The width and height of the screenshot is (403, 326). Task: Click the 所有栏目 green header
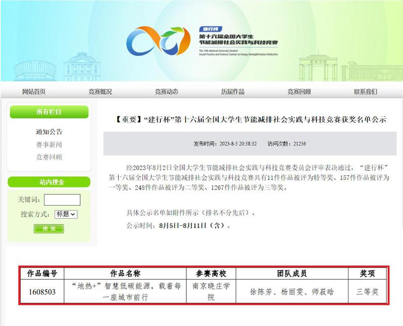[49, 112]
